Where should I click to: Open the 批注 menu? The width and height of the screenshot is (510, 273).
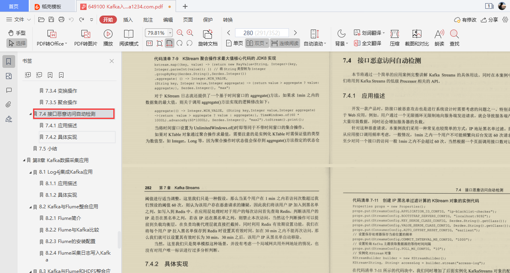pos(148,19)
